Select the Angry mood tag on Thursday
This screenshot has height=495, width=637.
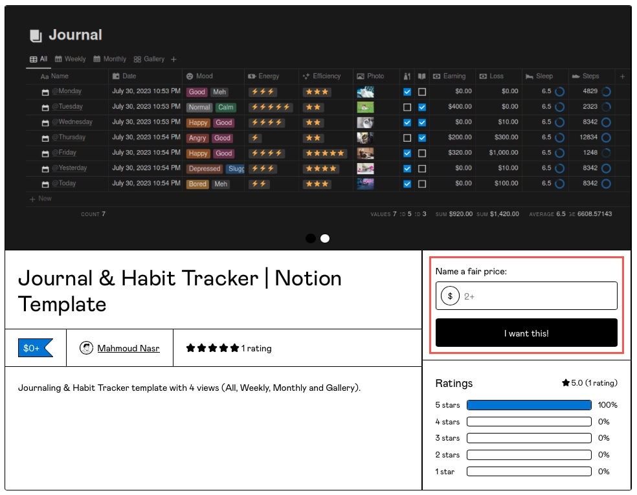coord(197,138)
